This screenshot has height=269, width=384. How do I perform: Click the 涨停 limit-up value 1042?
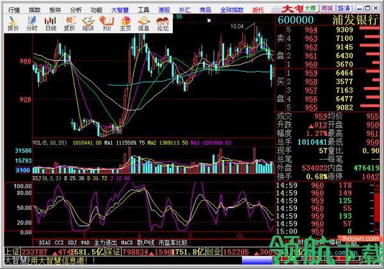pyautogui.click(x=371, y=176)
